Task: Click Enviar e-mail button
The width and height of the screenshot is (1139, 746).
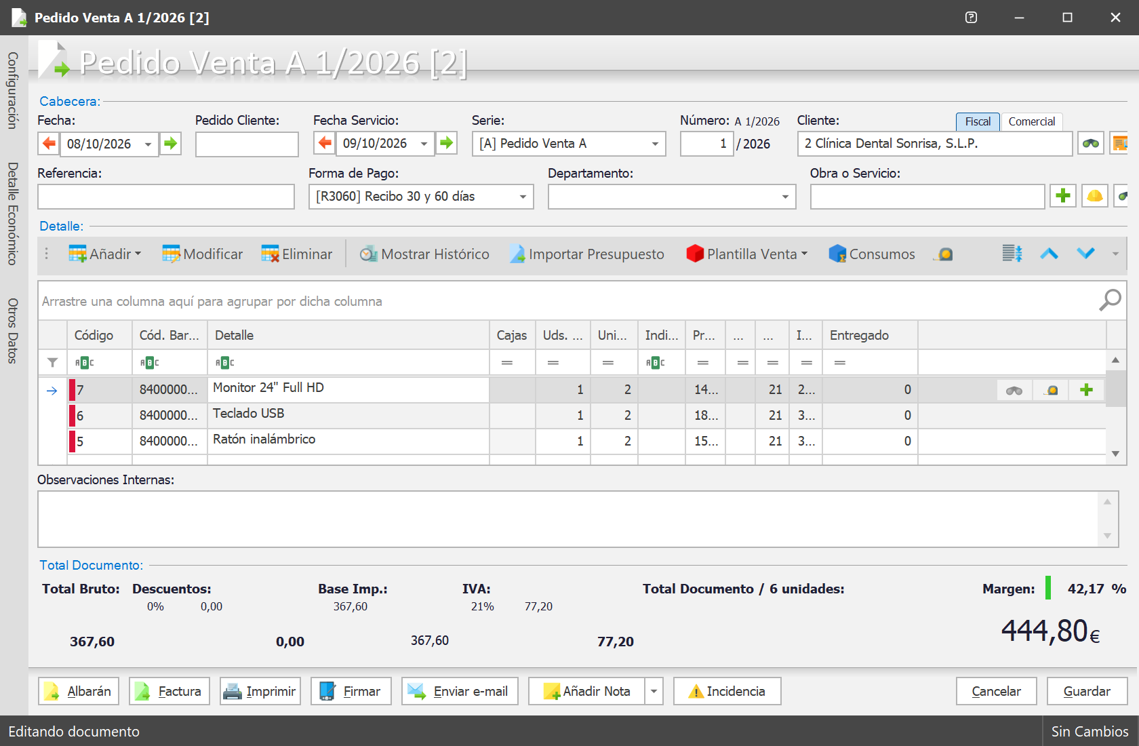Action: click(x=460, y=691)
